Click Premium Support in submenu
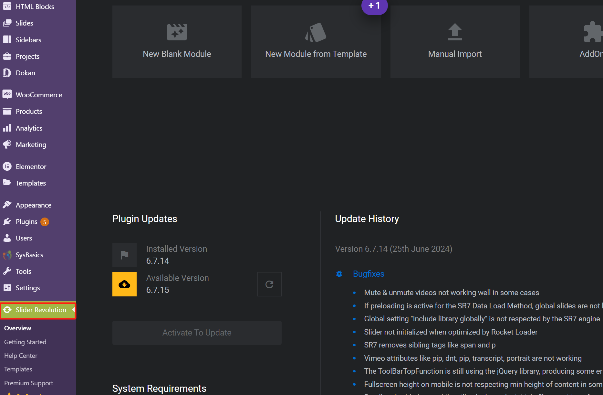The width and height of the screenshot is (603, 395). [x=29, y=383]
